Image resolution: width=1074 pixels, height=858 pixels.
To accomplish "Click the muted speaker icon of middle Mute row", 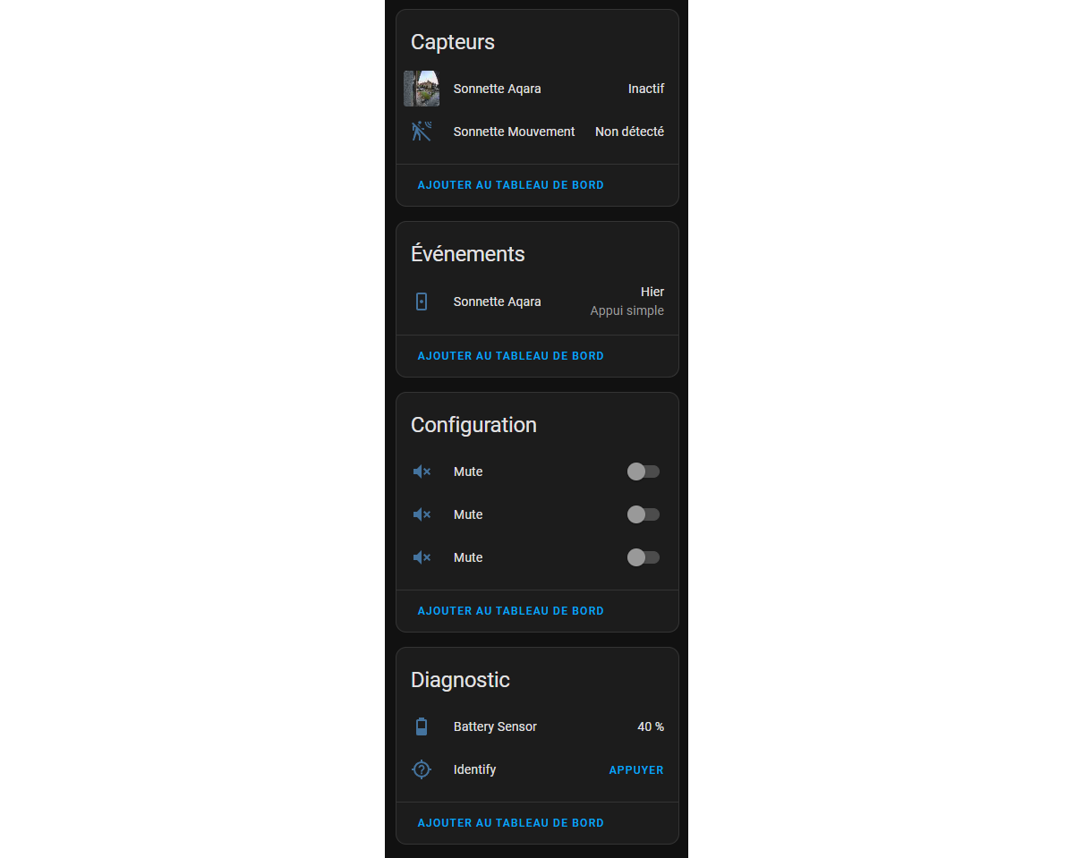I will (422, 514).
